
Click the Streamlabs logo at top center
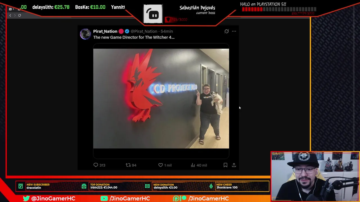153,14
